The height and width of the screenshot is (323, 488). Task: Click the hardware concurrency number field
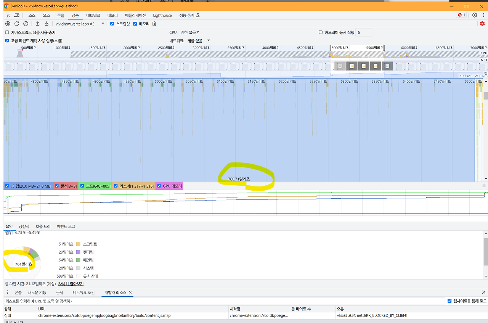pos(364,32)
